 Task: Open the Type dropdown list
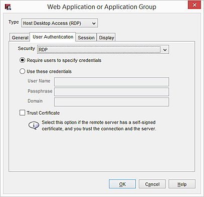[60, 23]
